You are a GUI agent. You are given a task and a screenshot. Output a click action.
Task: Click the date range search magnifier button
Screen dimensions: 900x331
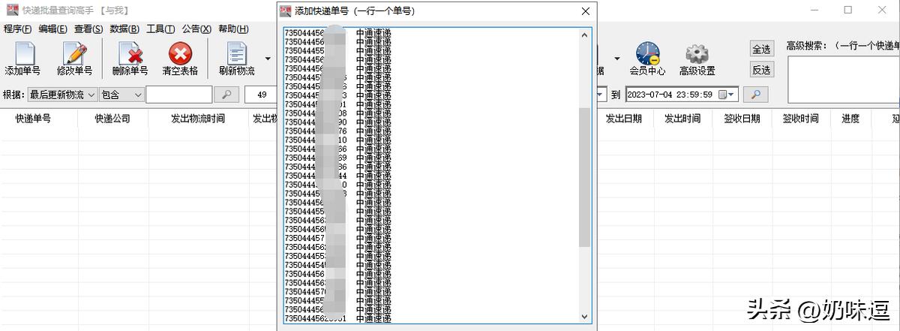pos(756,95)
